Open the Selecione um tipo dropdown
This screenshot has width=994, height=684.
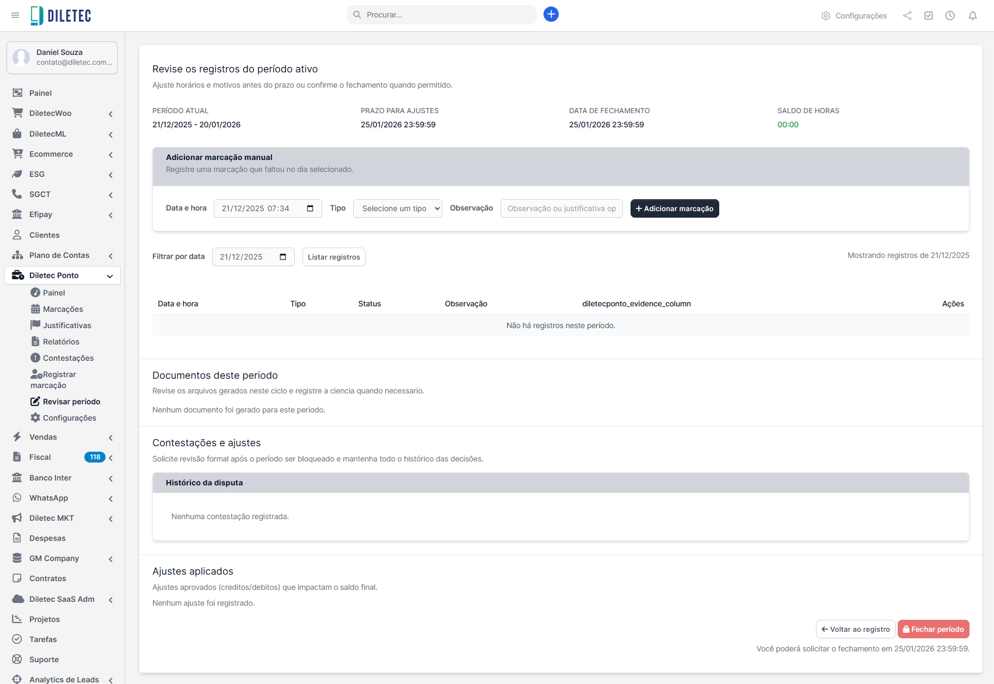click(x=397, y=208)
